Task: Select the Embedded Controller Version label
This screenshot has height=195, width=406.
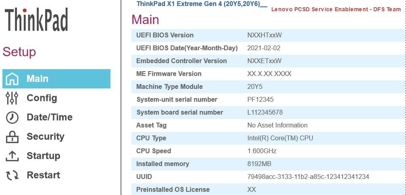Action: click(x=181, y=61)
